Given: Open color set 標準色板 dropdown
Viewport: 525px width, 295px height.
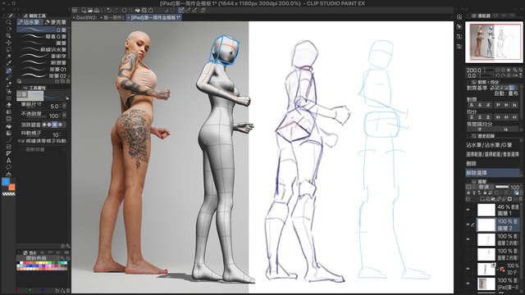Looking at the screenshot, I should (38, 258).
